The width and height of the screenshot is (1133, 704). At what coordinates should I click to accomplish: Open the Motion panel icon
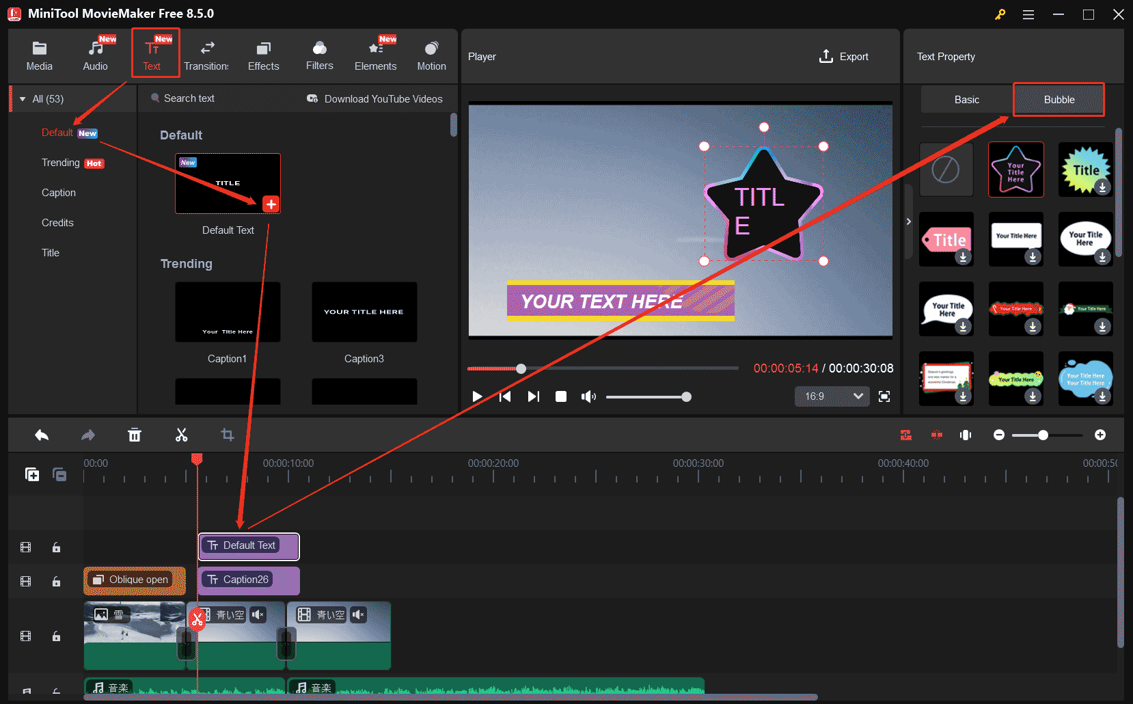pyautogui.click(x=431, y=55)
